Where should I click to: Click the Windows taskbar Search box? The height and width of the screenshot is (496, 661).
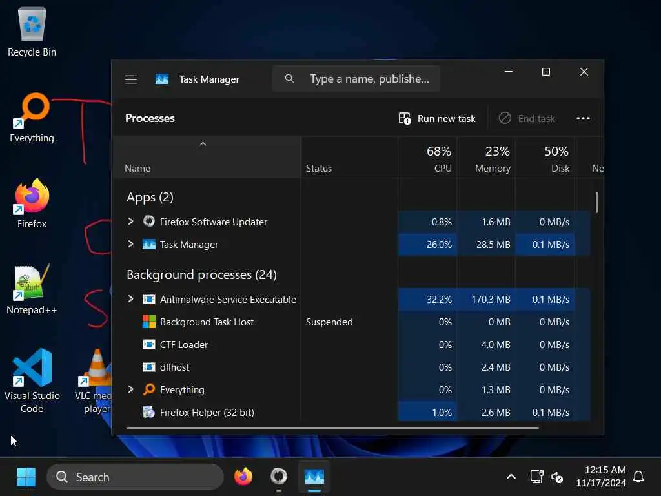click(135, 477)
